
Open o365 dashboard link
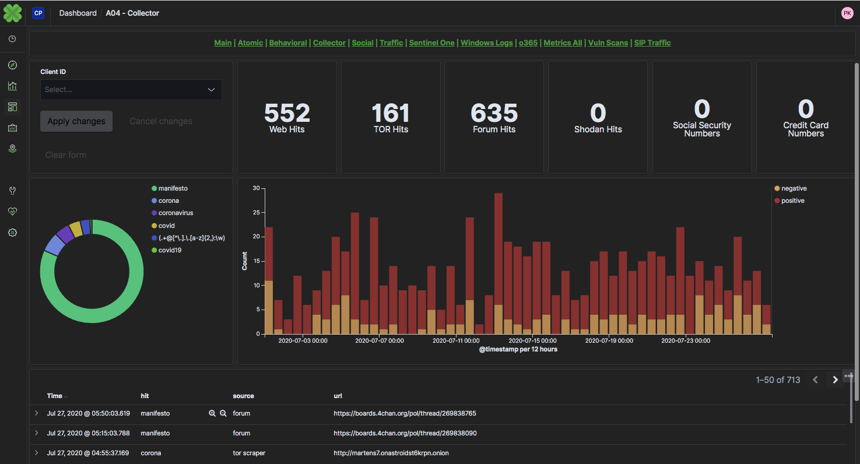[528, 43]
